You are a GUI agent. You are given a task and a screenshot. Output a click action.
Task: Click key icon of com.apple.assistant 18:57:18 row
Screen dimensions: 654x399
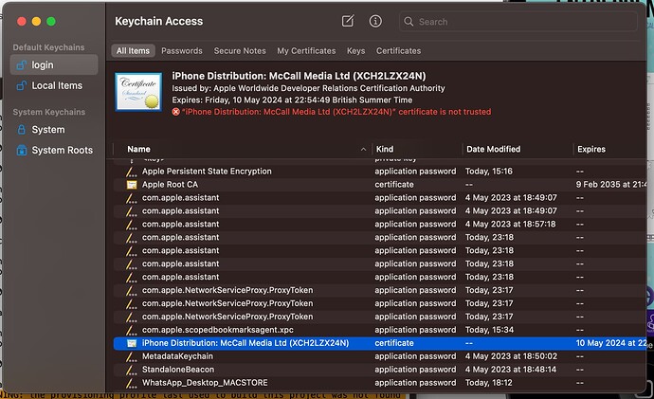point(132,225)
